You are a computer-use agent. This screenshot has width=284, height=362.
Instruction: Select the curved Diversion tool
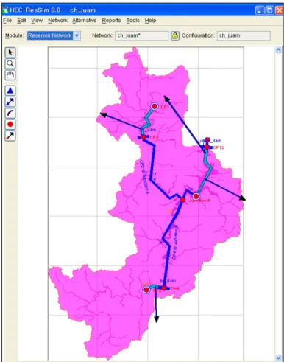click(x=10, y=114)
